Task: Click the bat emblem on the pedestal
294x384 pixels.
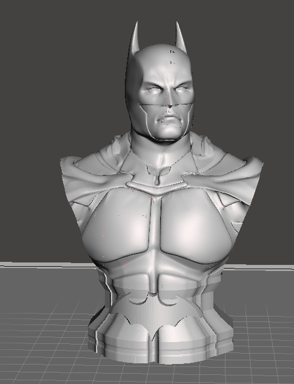Action: [158, 315]
